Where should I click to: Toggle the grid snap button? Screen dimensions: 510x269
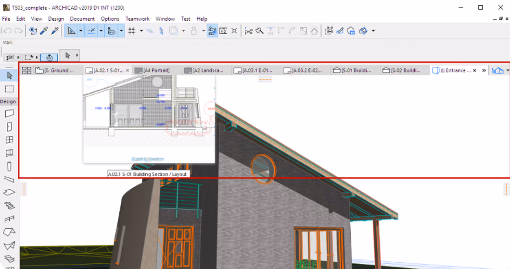pyautogui.click(x=132, y=31)
